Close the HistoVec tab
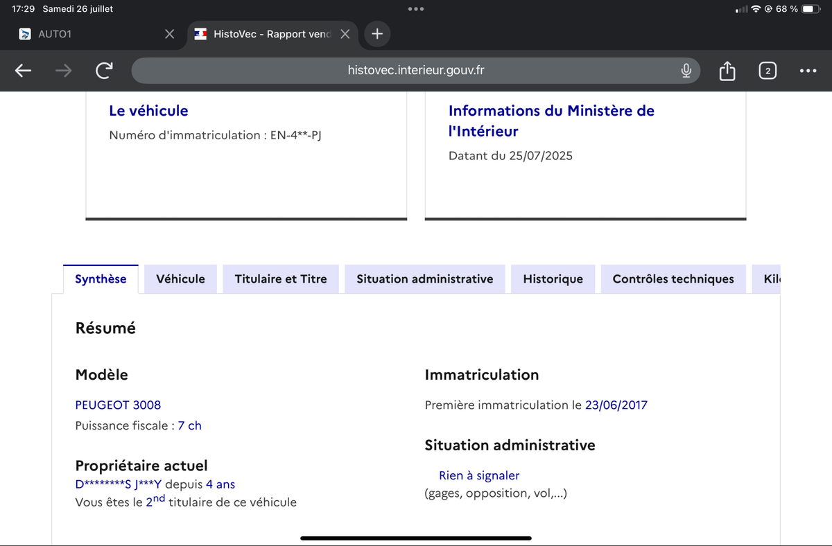The height and width of the screenshot is (546, 832). click(345, 34)
